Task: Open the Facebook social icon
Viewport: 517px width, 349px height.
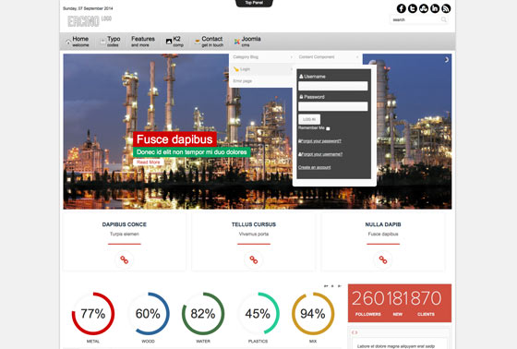Action: tap(402, 8)
